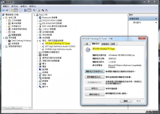Click the 滑鼠及其他指標裝置 category

click(x=51, y=61)
